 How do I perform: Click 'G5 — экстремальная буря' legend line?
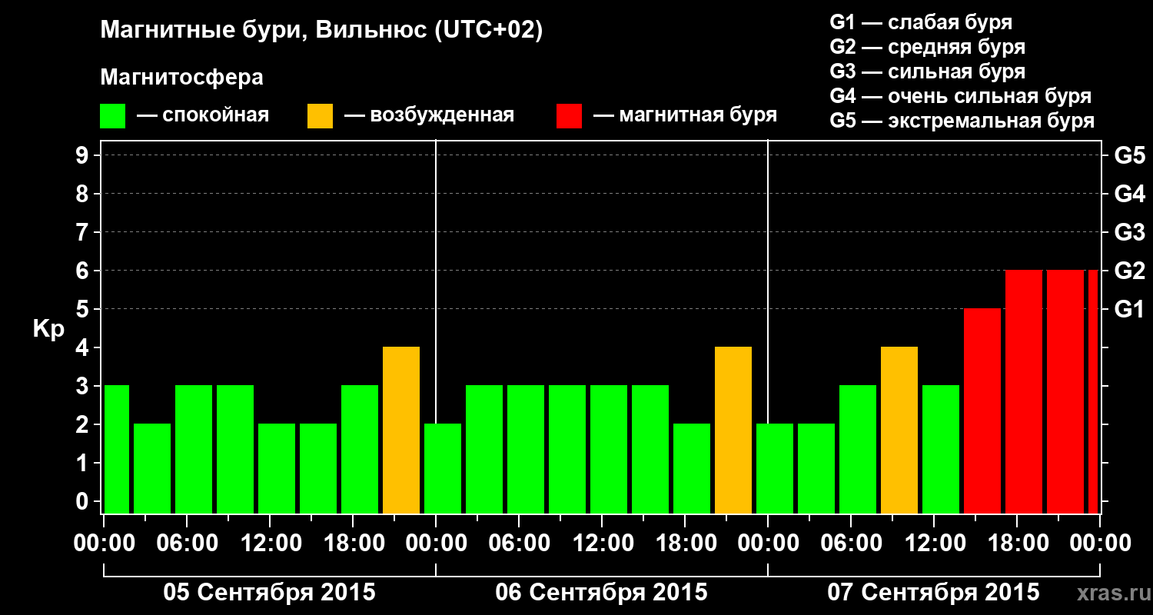(962, 121)
